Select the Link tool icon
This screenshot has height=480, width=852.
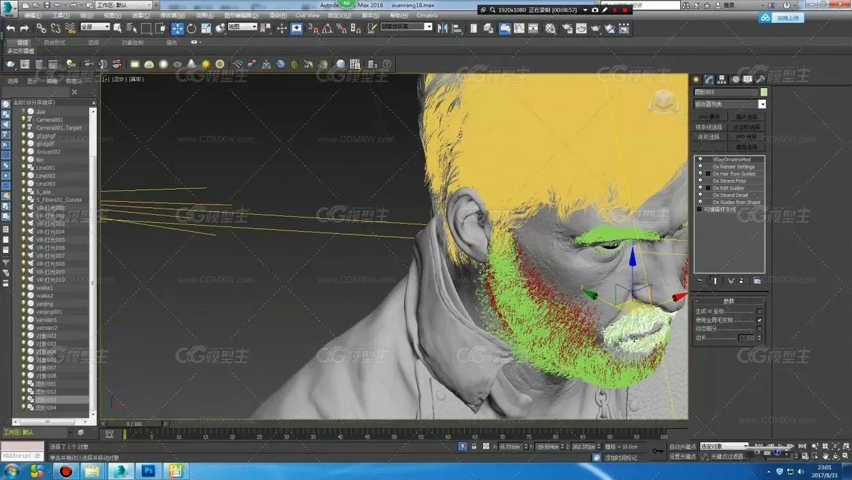click(x=41, y=28)
